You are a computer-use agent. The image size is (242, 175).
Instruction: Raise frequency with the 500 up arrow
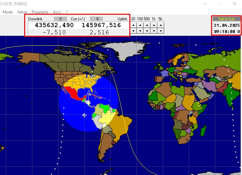[x=147, y=25]
